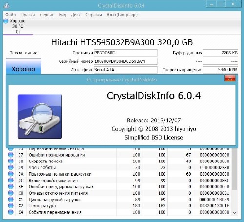Click the 30 °C temperature under Хорошо
The image size is (244, 222).
[18, 26]
